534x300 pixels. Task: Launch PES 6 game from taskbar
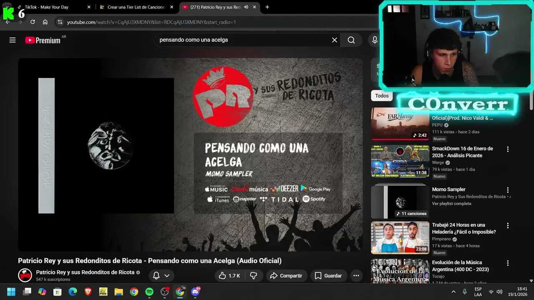(x=103, y=292)
